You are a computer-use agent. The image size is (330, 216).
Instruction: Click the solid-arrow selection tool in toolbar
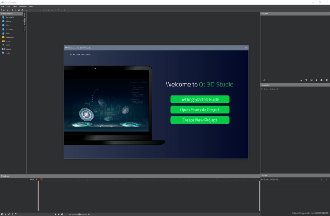click(x=7, y=10)
